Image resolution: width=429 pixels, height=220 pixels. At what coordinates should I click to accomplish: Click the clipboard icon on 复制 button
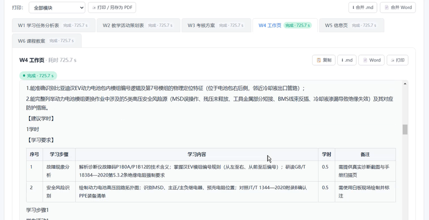pos(319,60)
